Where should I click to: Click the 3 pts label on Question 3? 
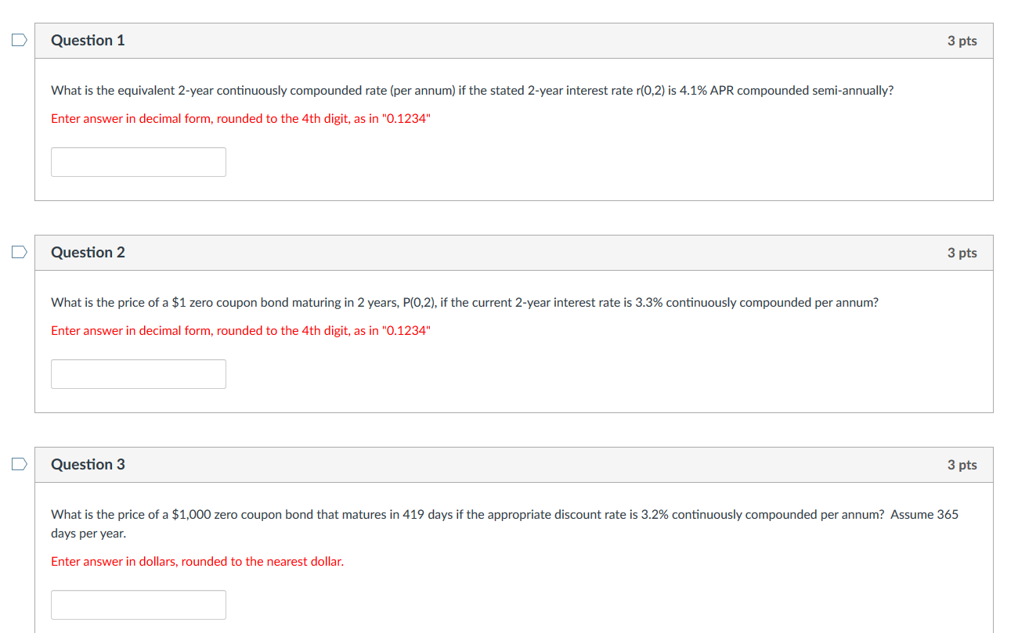(962, 464)
